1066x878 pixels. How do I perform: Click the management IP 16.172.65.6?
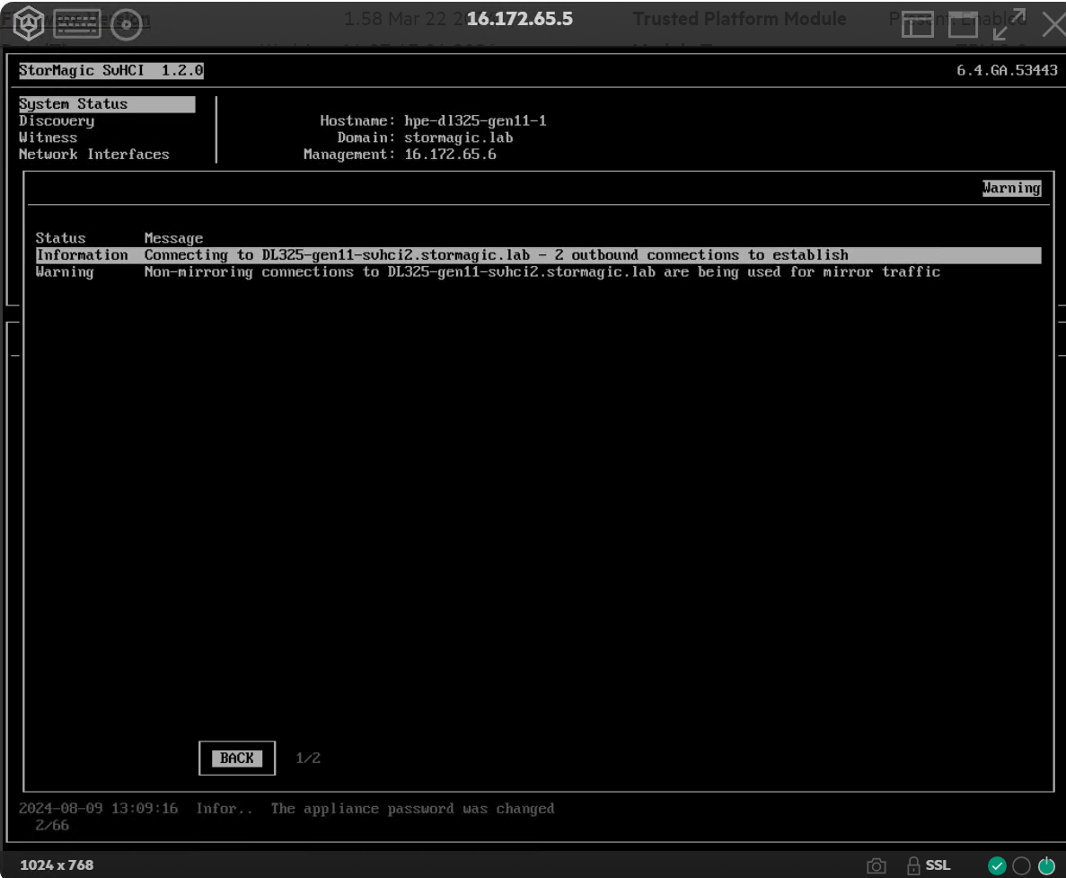point(450,155)
